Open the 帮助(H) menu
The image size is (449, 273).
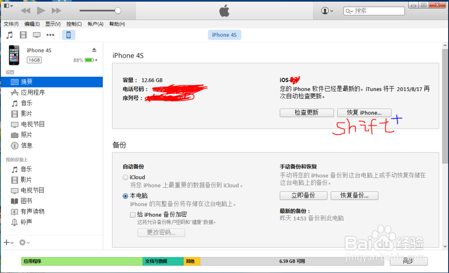coord(117,24)
